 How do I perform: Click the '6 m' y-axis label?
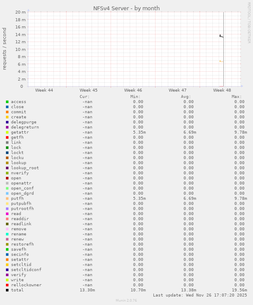coord(22,64)
